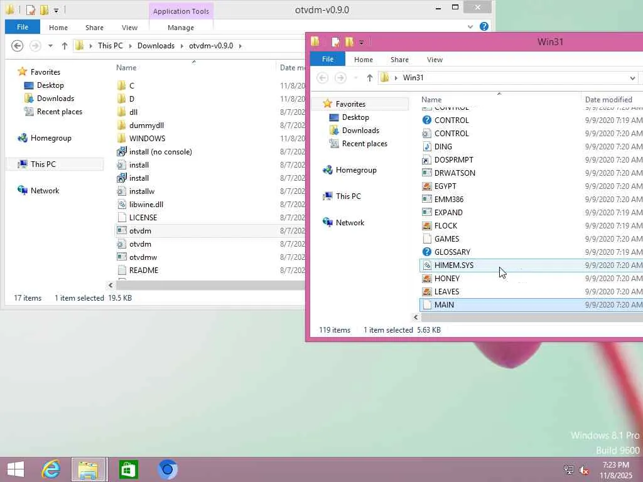This screenshot has width=643, height=482.
Task: Open recent locations dropdown in otvdm window
Action: coord(50,45)
